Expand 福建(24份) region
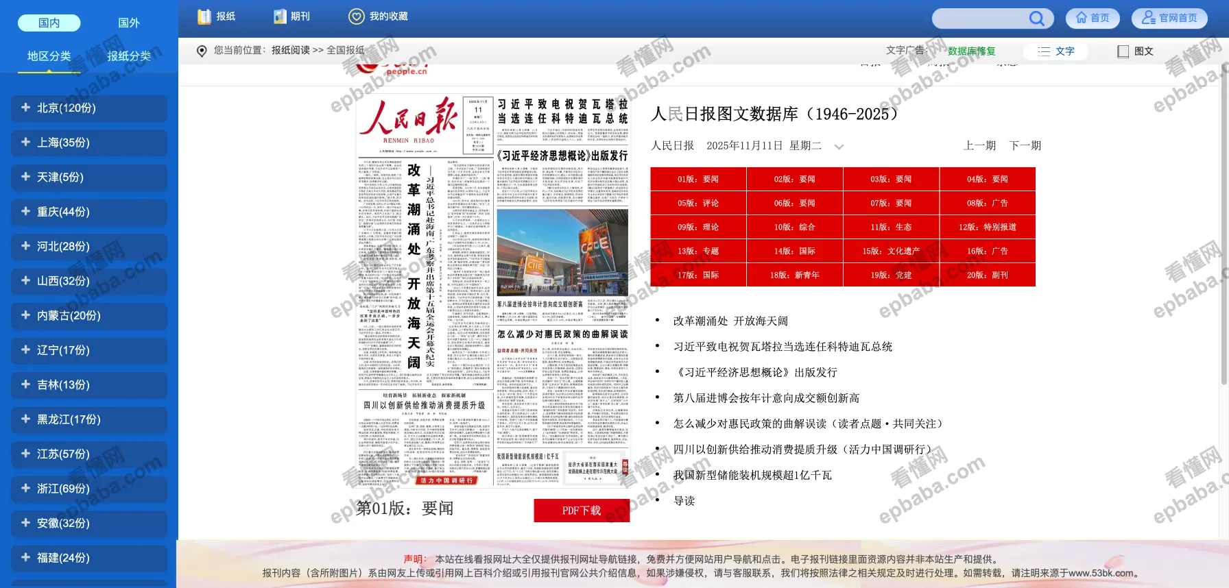The width and height of the screenshot is (1229, 588). tap(89, 558)
